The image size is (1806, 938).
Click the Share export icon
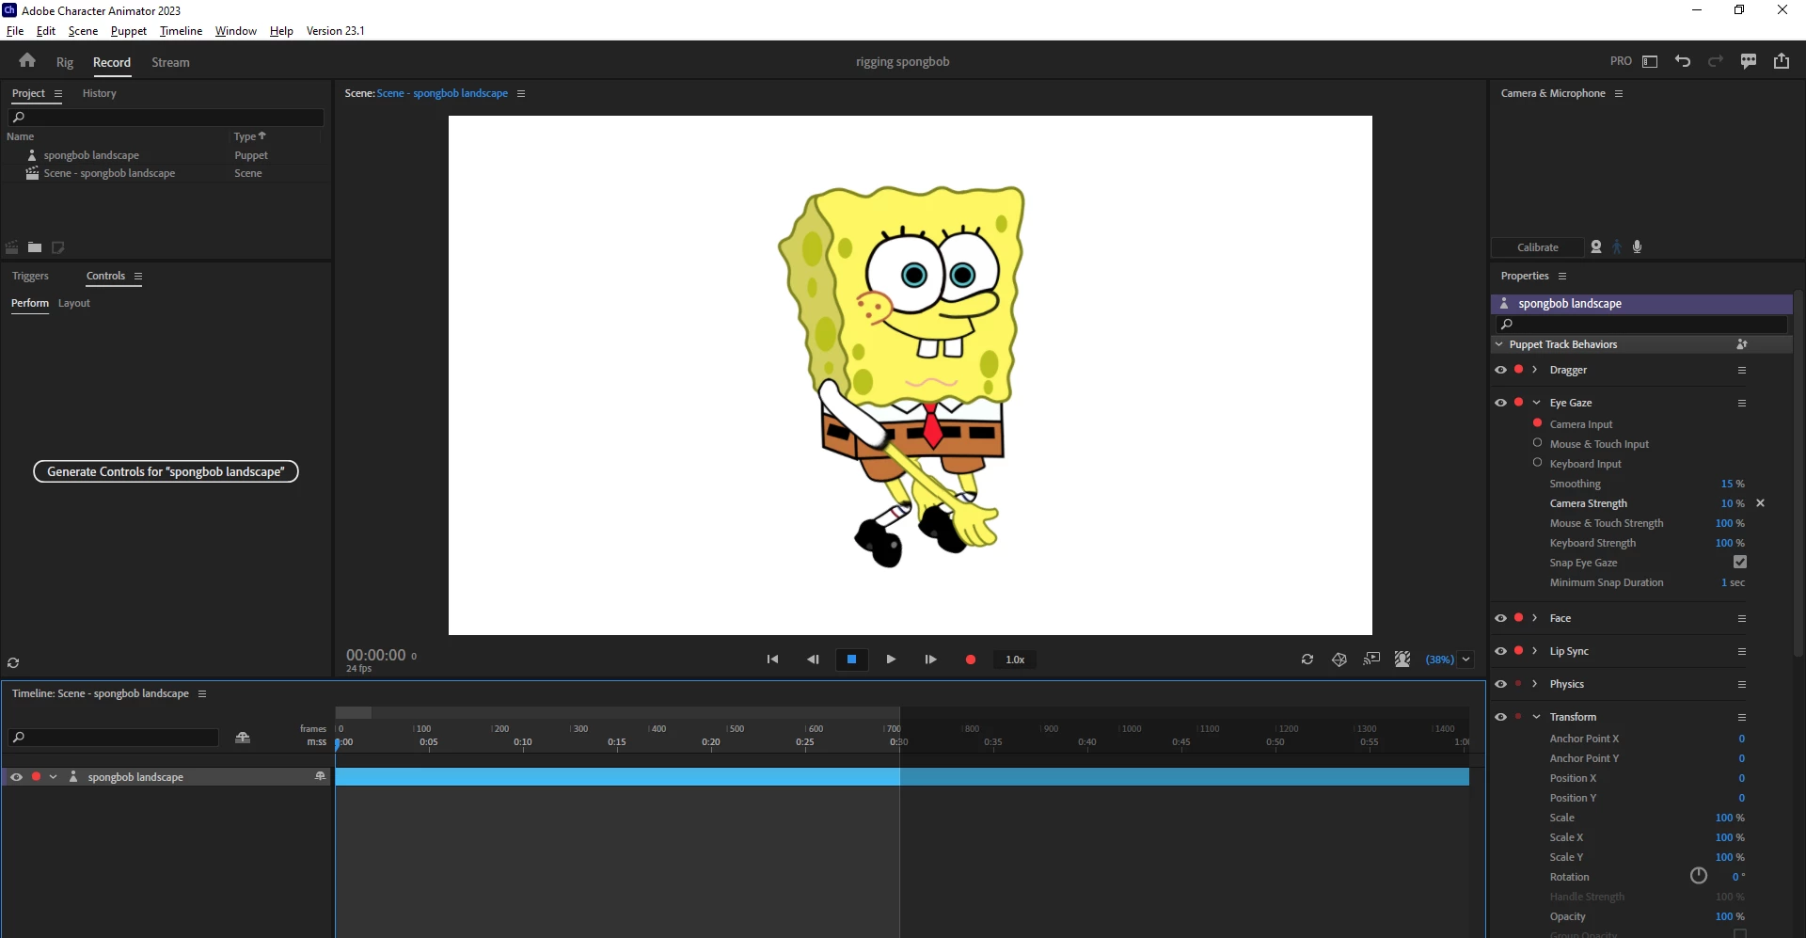coord(1782,61)
